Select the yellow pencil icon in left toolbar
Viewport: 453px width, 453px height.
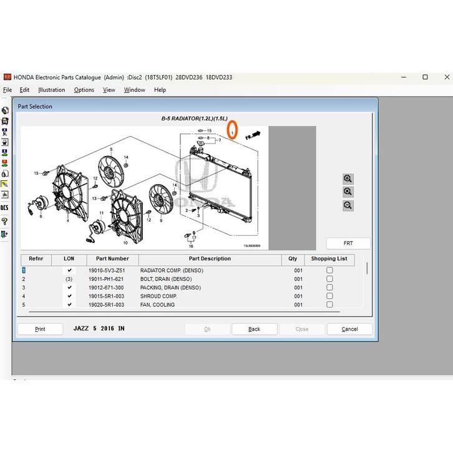tap(4, 185)
